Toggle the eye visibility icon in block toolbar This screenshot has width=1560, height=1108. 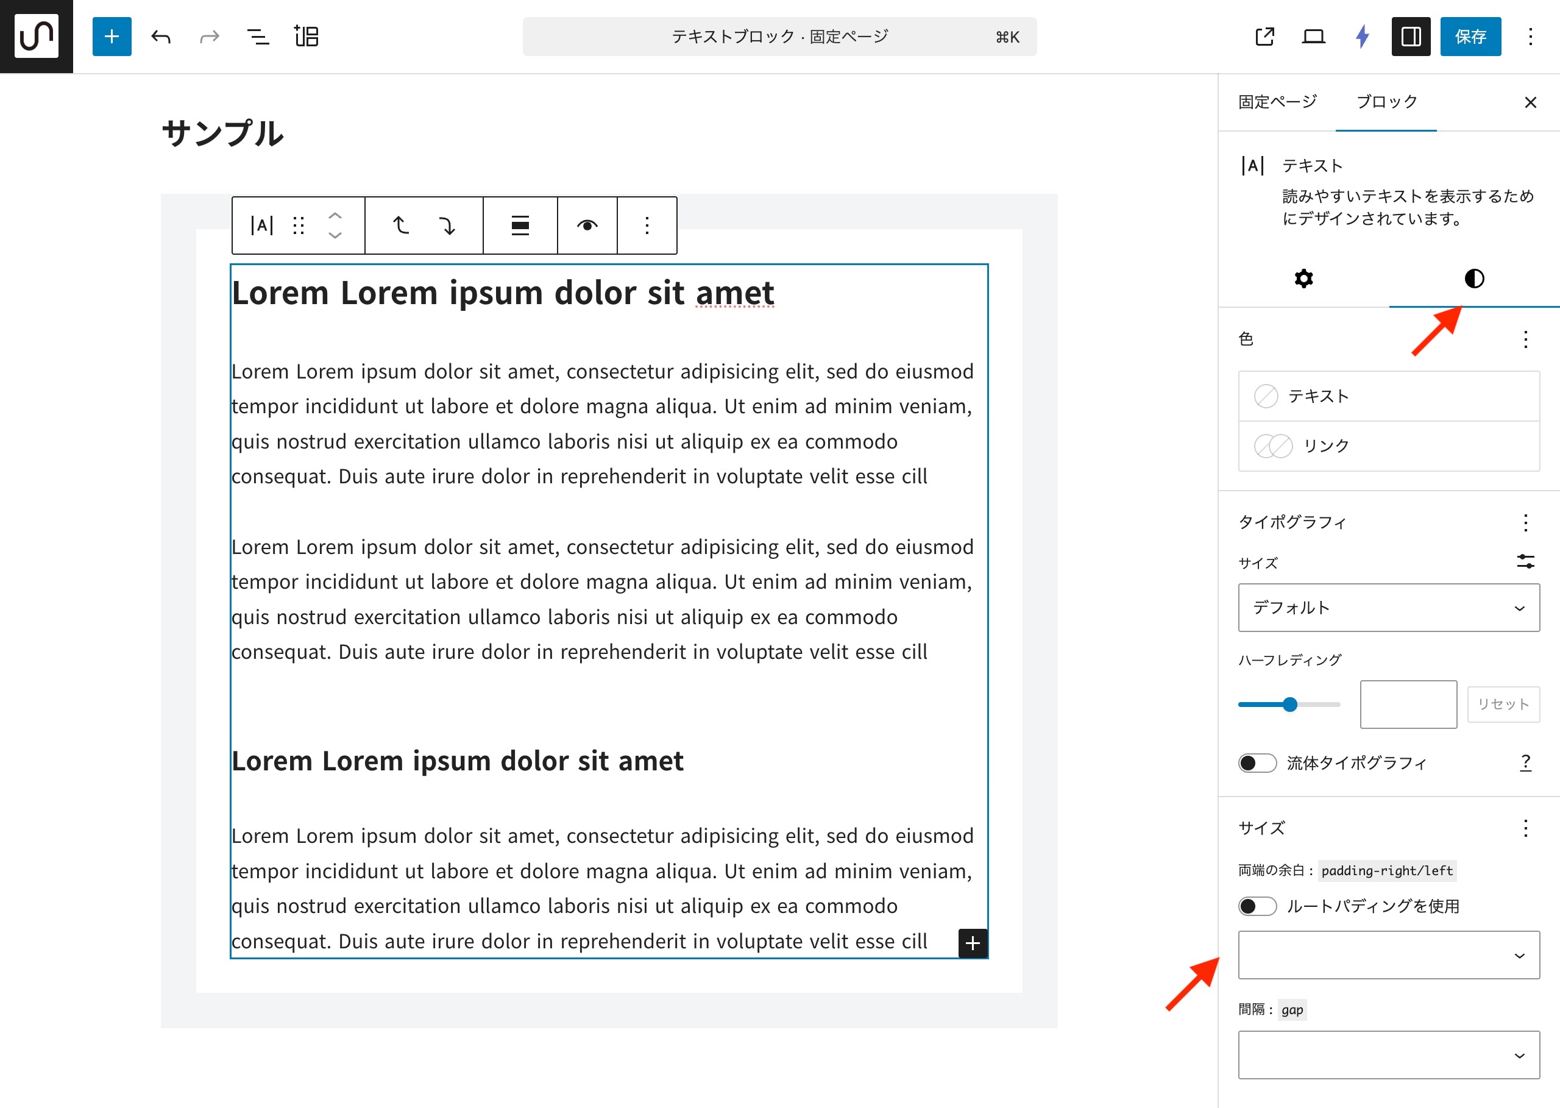click(587, 225)
